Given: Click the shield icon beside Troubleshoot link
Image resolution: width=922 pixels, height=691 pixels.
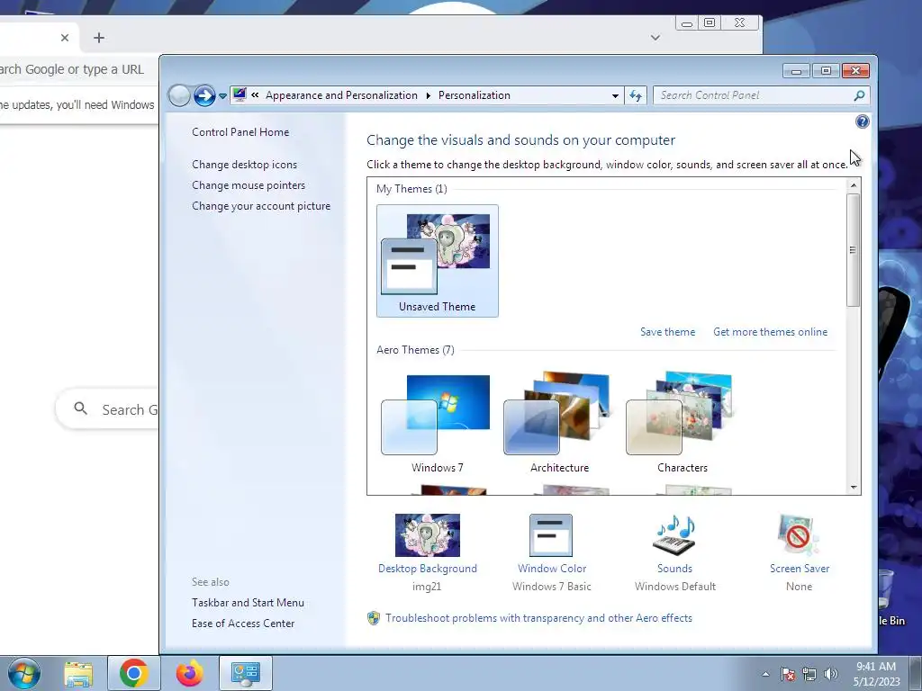Looking at the screenshot, I should tap(374, 618).
